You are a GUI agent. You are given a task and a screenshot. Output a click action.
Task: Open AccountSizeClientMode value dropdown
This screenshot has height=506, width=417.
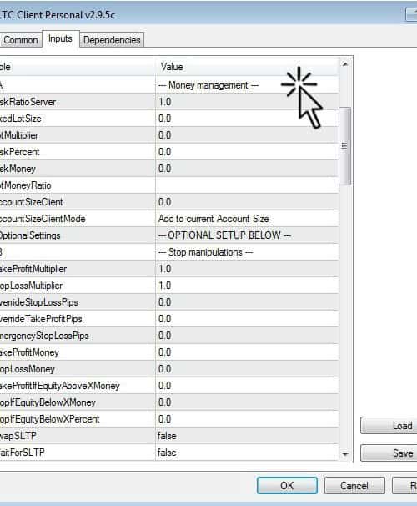pos(247,219)
